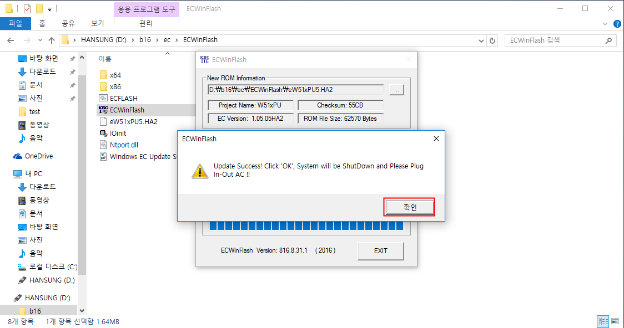
Task: Open the 공유 ribbon tab
Action: (x=68, y=23)
